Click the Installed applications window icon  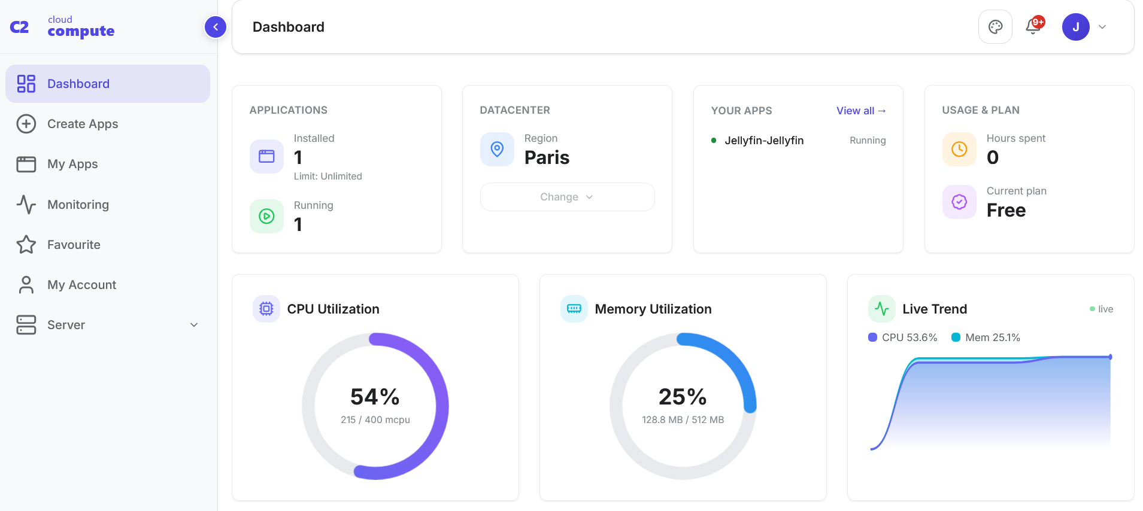coord(266,156)
